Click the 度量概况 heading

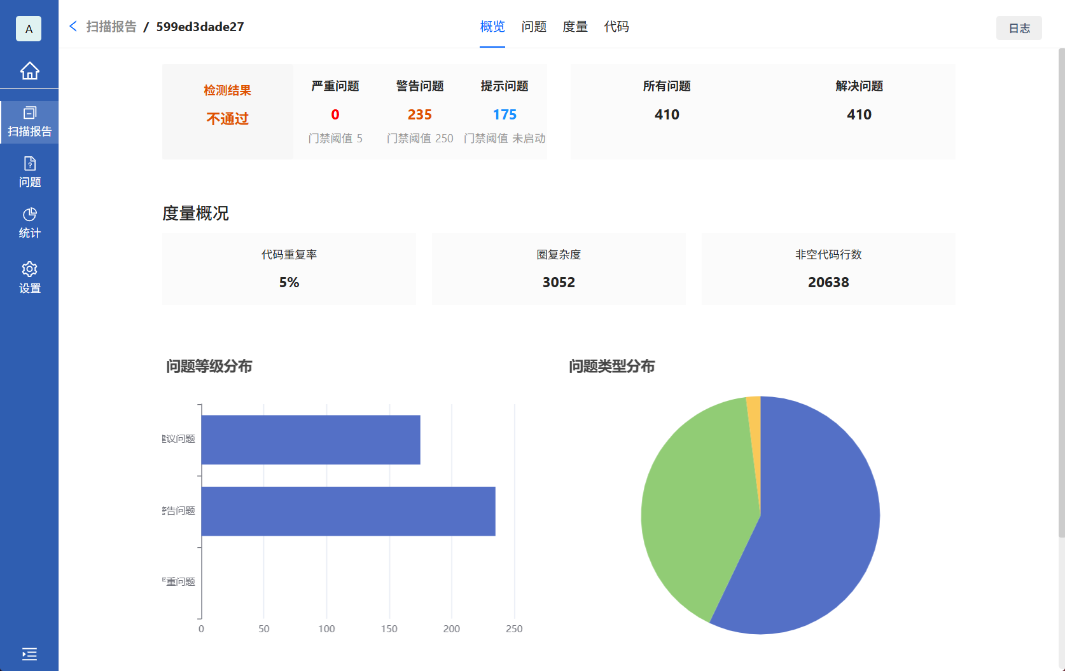[195, 213]
